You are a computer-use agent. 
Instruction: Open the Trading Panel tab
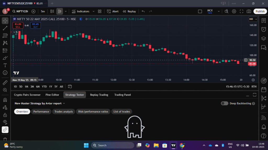pyautogui.click(x=122, y=95)
